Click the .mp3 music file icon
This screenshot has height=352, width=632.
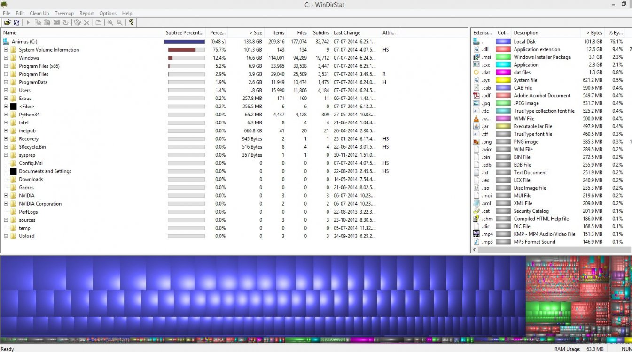(x=476, y=242)
